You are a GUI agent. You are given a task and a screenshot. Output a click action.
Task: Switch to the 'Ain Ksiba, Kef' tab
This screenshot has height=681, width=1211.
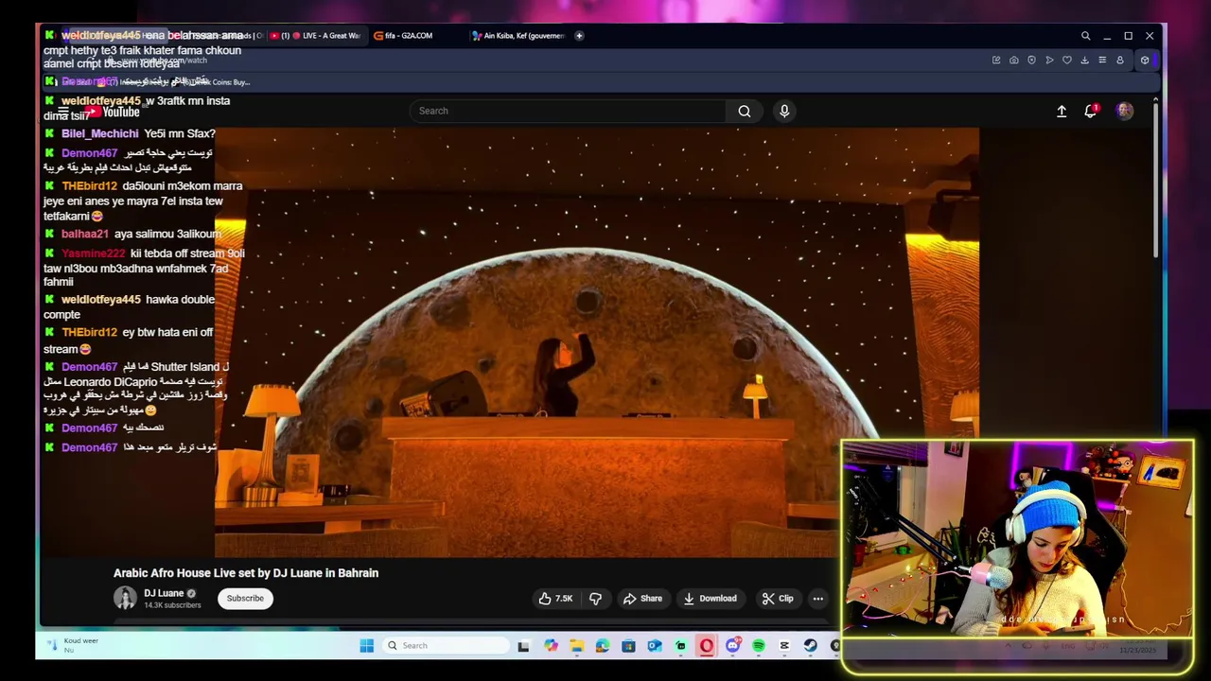[519, 36]
